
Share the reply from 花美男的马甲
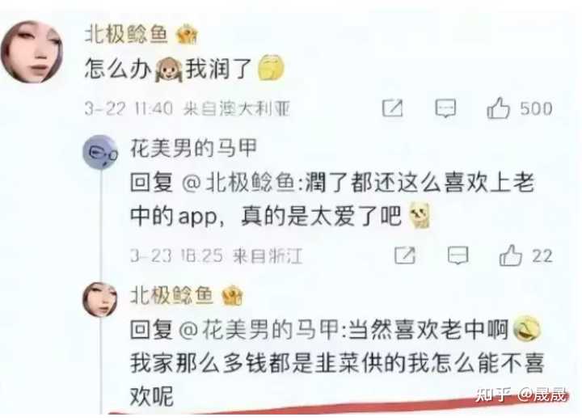point(405,255)
